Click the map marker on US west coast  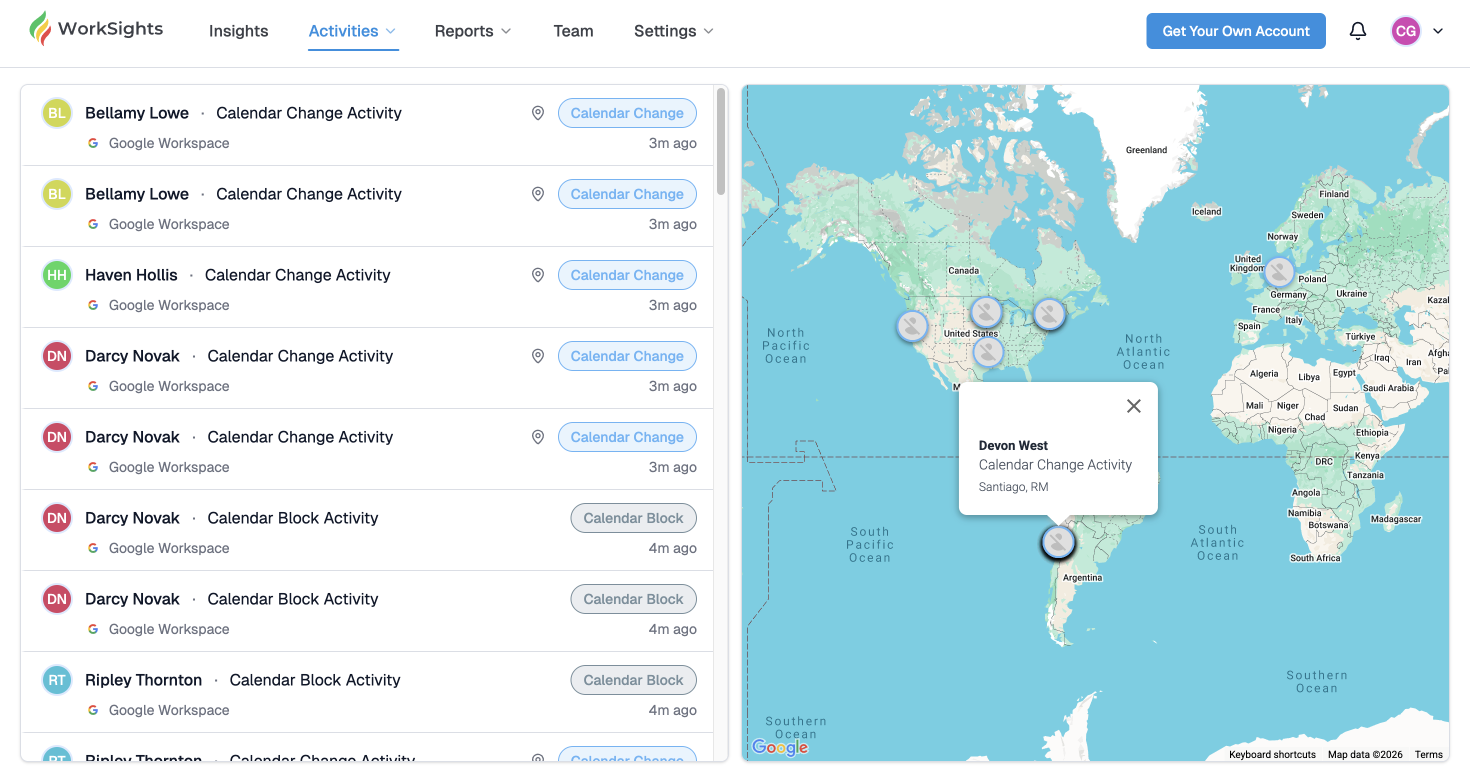[x=911, y=326]
